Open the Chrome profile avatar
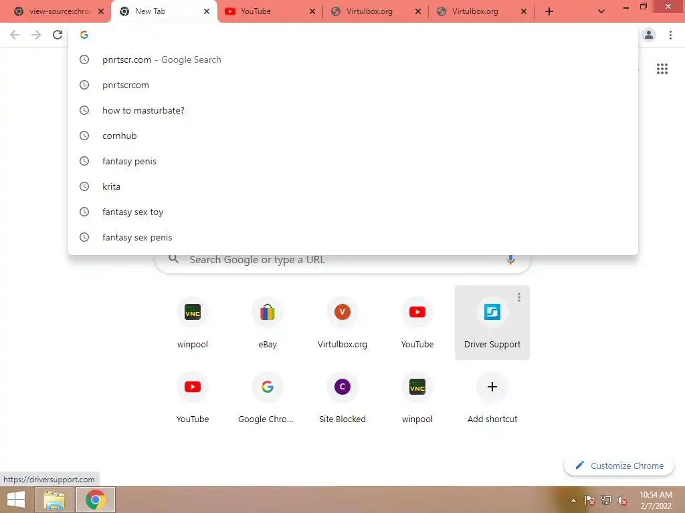This screenshot has width=685, height=513. coord(649,35)
